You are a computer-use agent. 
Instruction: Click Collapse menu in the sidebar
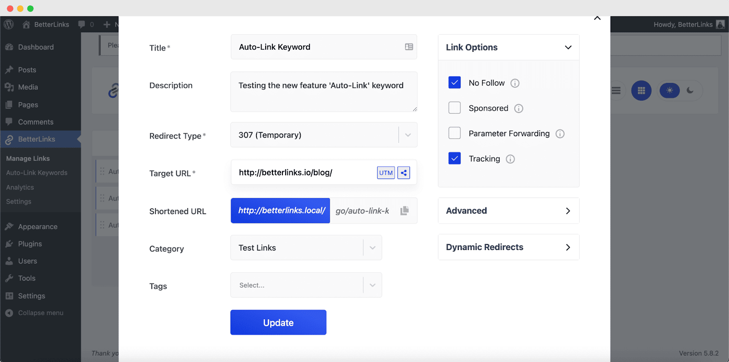[x=41, y=313]
